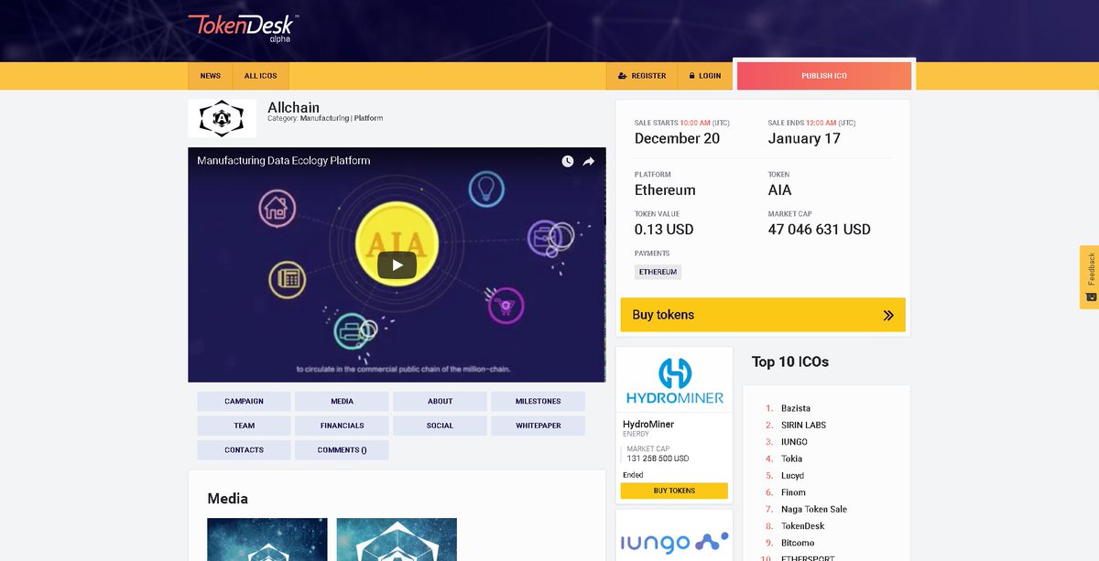Open Lucyd in Top 10 ICOs
Image resolution: width=1099 pixels, height=561 pixels.
coord(792,476)
